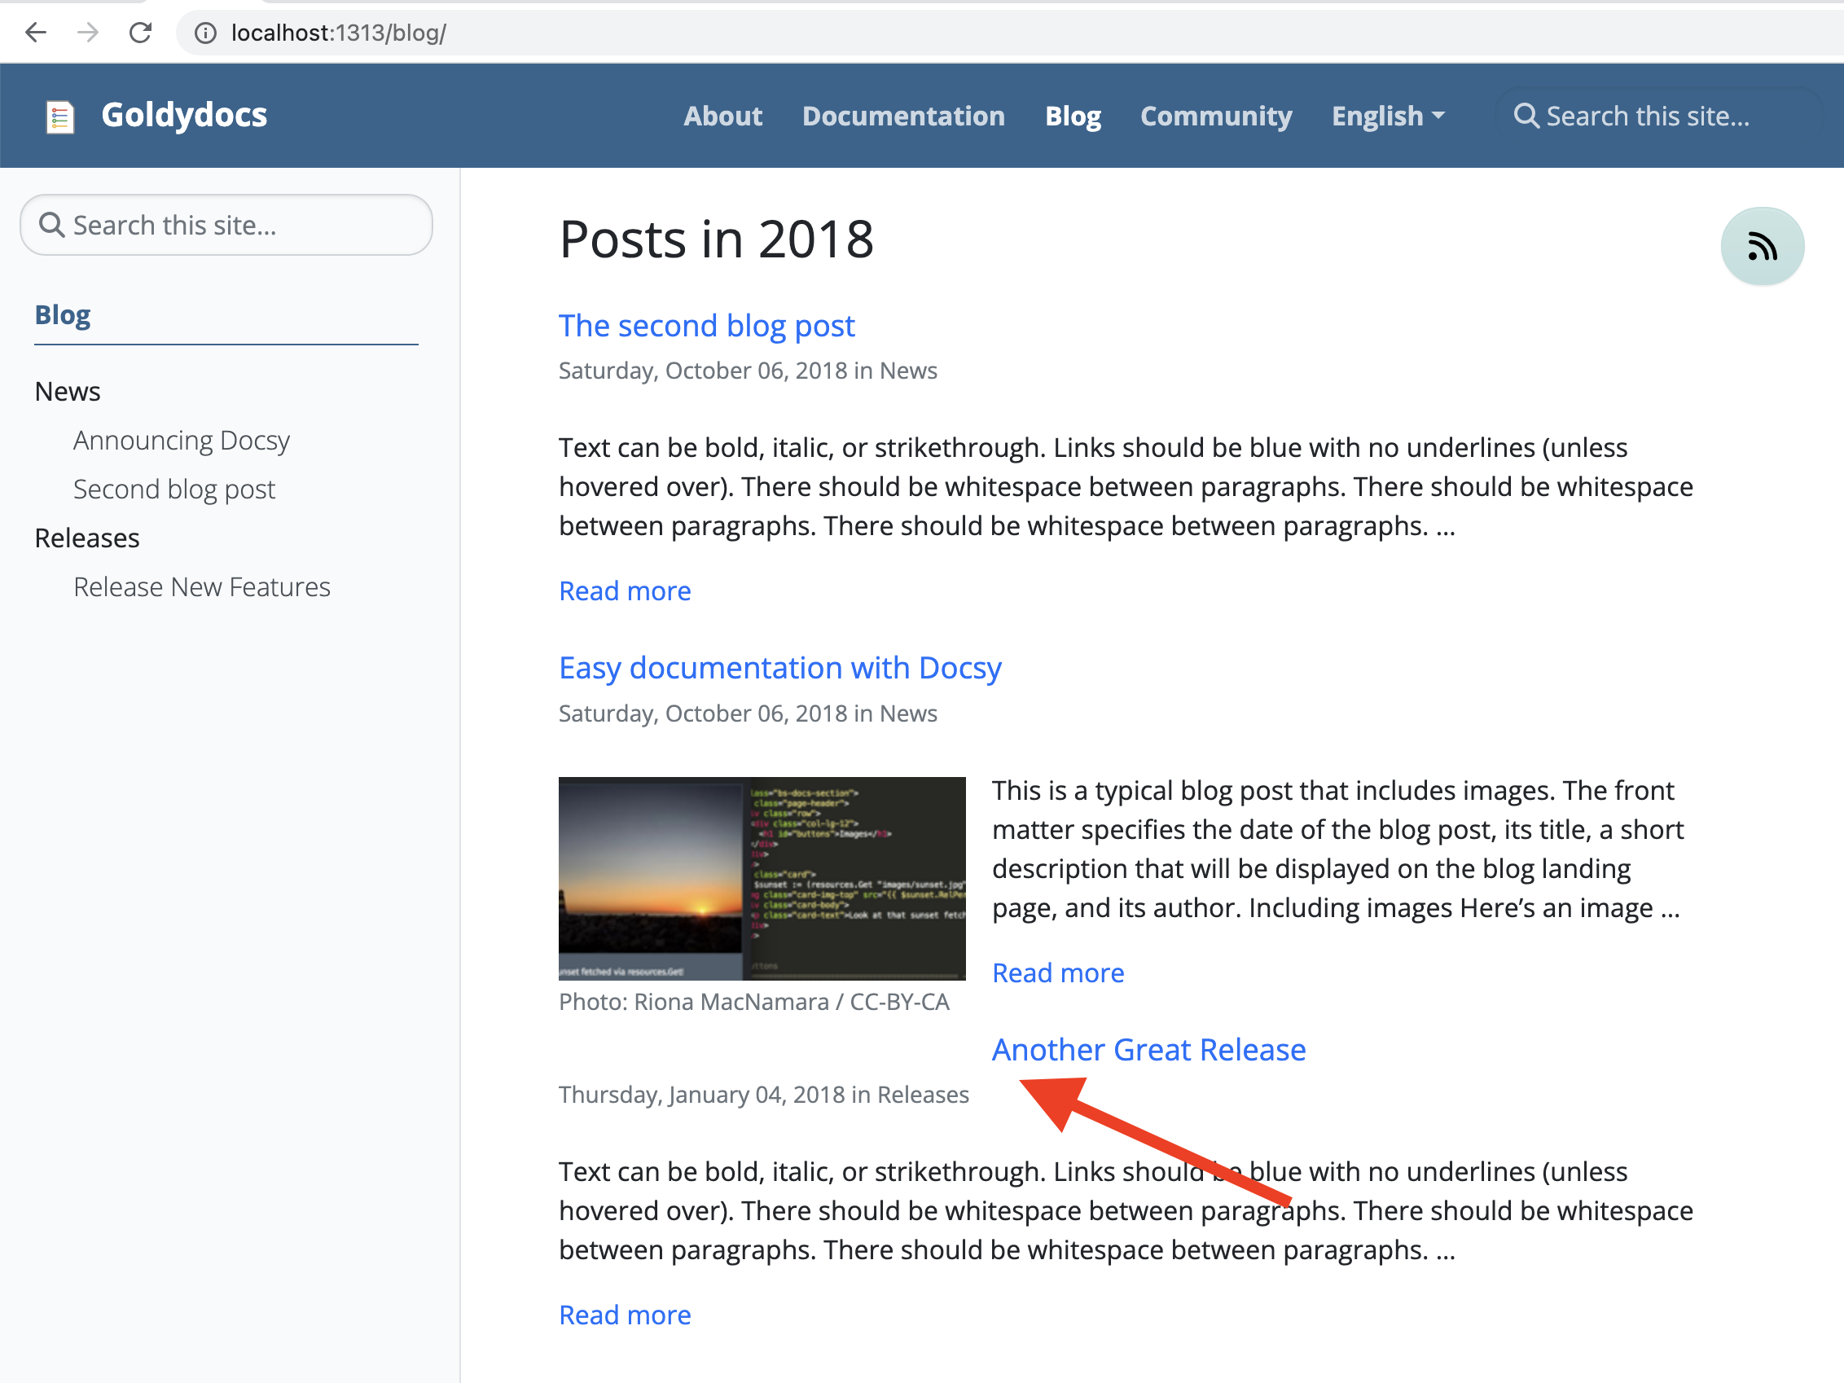Screen dimensions: 1844x1383
Task: Click the RSS feed icon button
Action: tap(1762, 247)
